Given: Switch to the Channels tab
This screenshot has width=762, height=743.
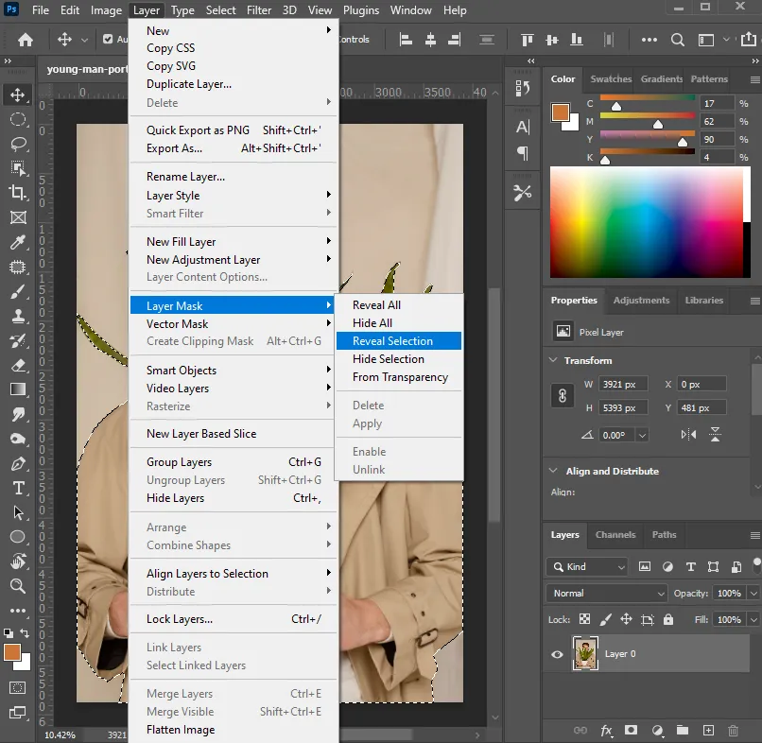Looking at the screenshot, I should click(615, 535).
